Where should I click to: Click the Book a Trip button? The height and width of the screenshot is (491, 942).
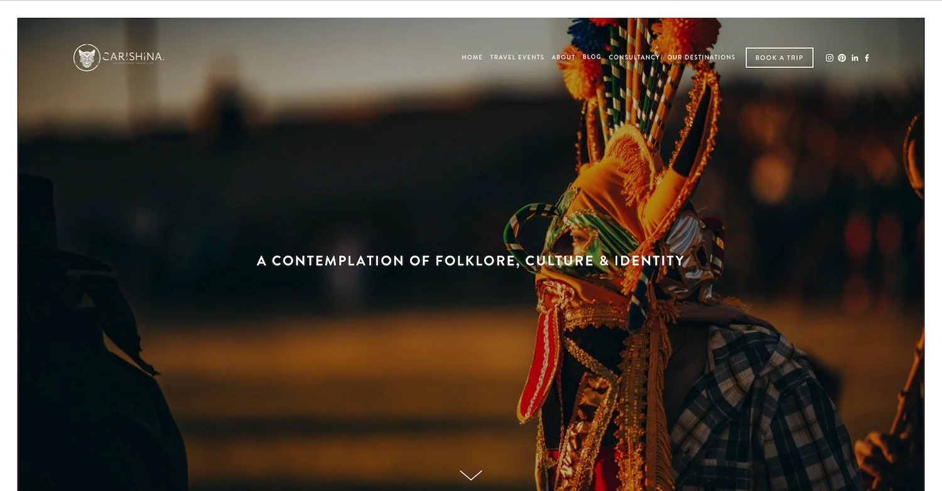[x=779, y=58]
